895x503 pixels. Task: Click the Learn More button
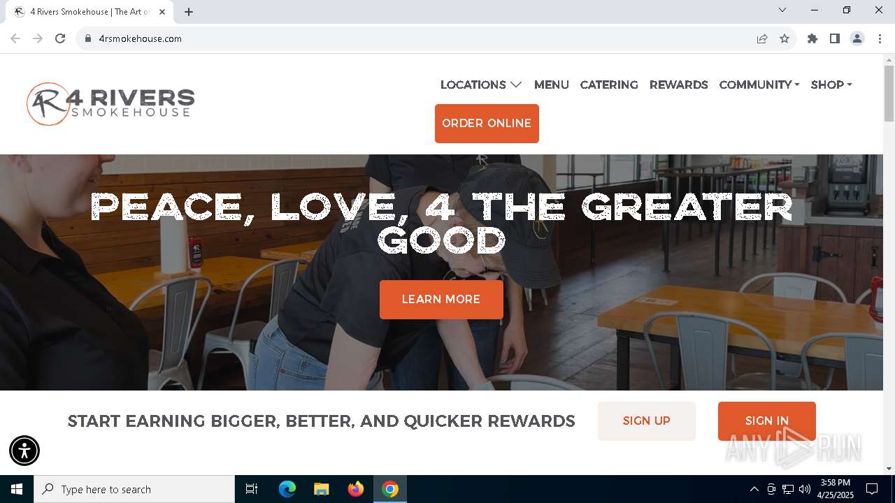(441, 300)
